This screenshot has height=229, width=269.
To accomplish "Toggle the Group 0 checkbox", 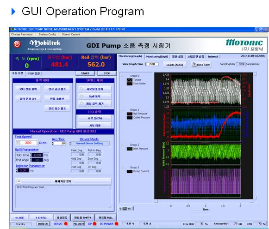I will tap(122, 76).
